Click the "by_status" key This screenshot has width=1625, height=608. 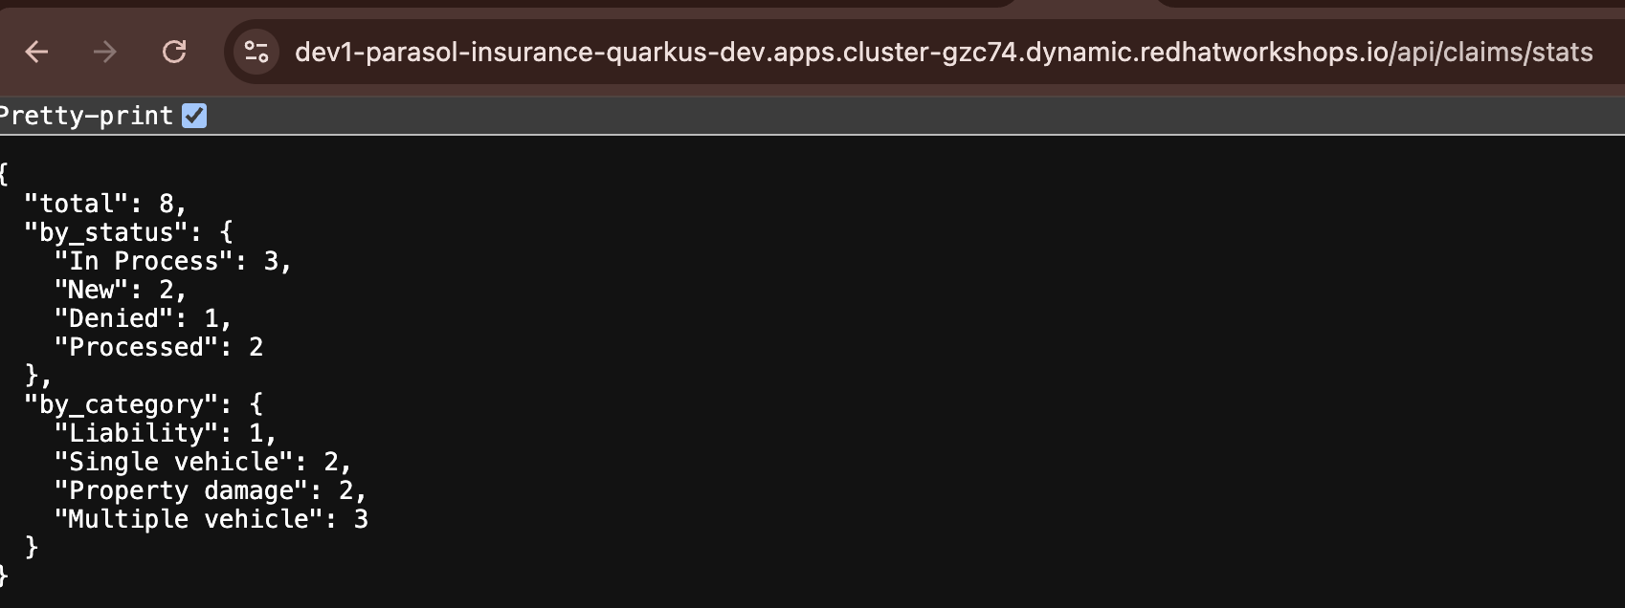point(105,232)
